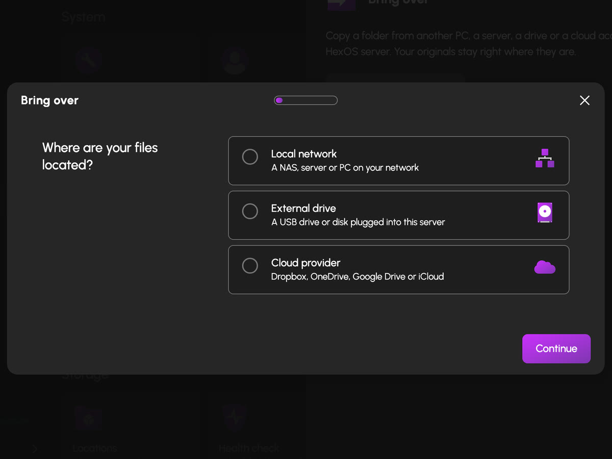This screenshot has height=459, width=612.
Task: Select the Local network radio button
Action: (250, 157)
